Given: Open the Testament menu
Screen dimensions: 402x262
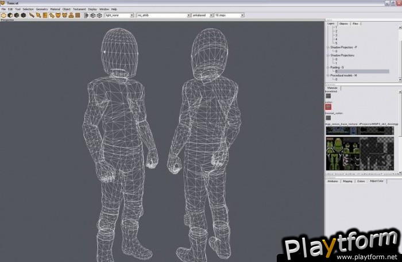Looking at the screenshot, I should pyautogui.click(x=79, y=9).
